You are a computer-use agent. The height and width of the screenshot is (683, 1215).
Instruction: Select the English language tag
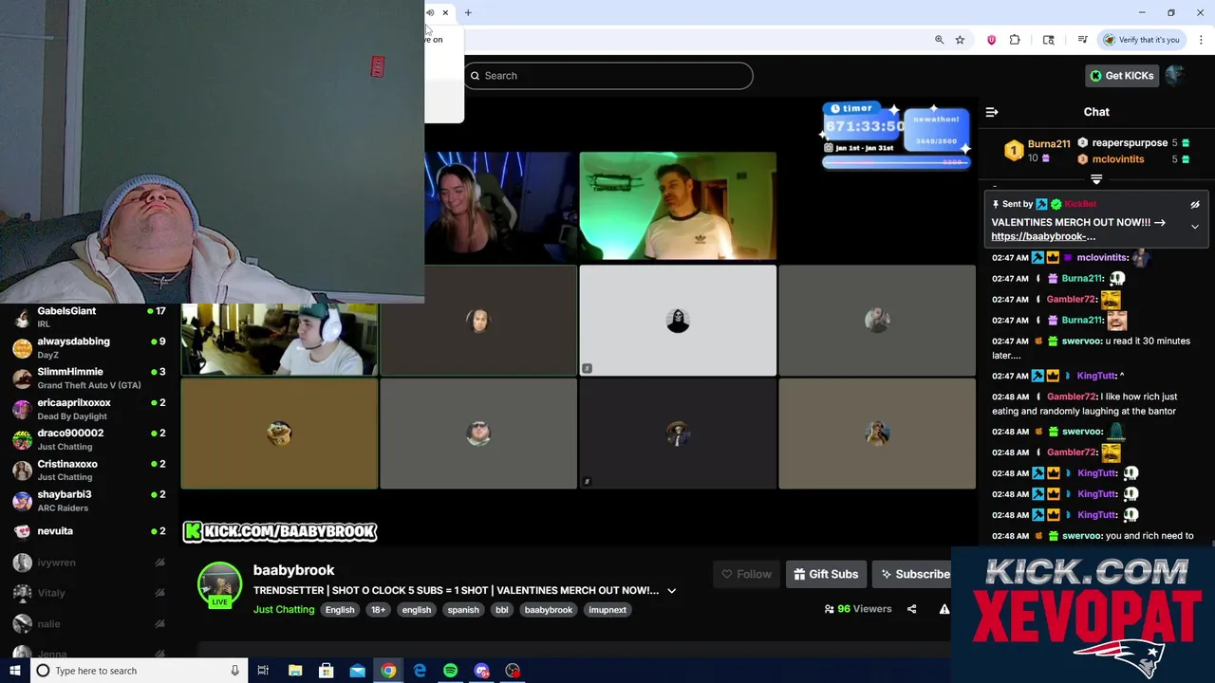click(340, 610)
